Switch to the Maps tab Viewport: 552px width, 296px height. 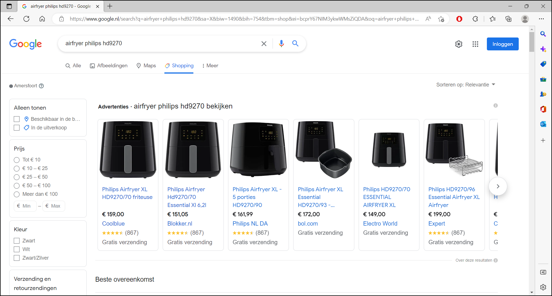click(146, 66)
